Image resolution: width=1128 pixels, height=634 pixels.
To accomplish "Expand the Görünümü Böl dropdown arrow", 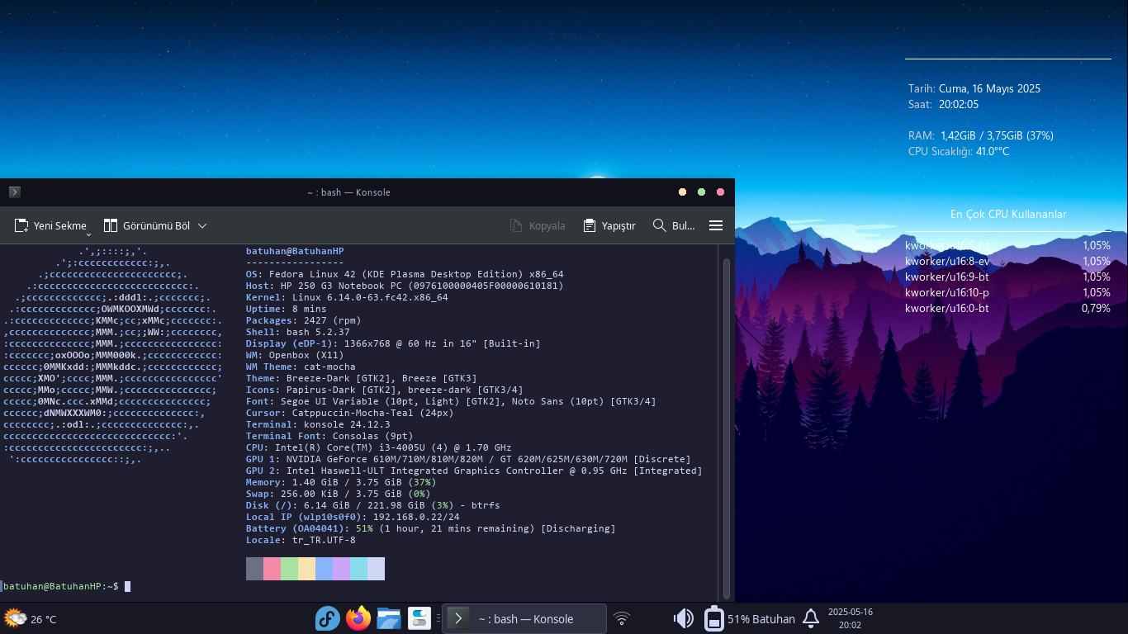I will (x=202, y=225).
